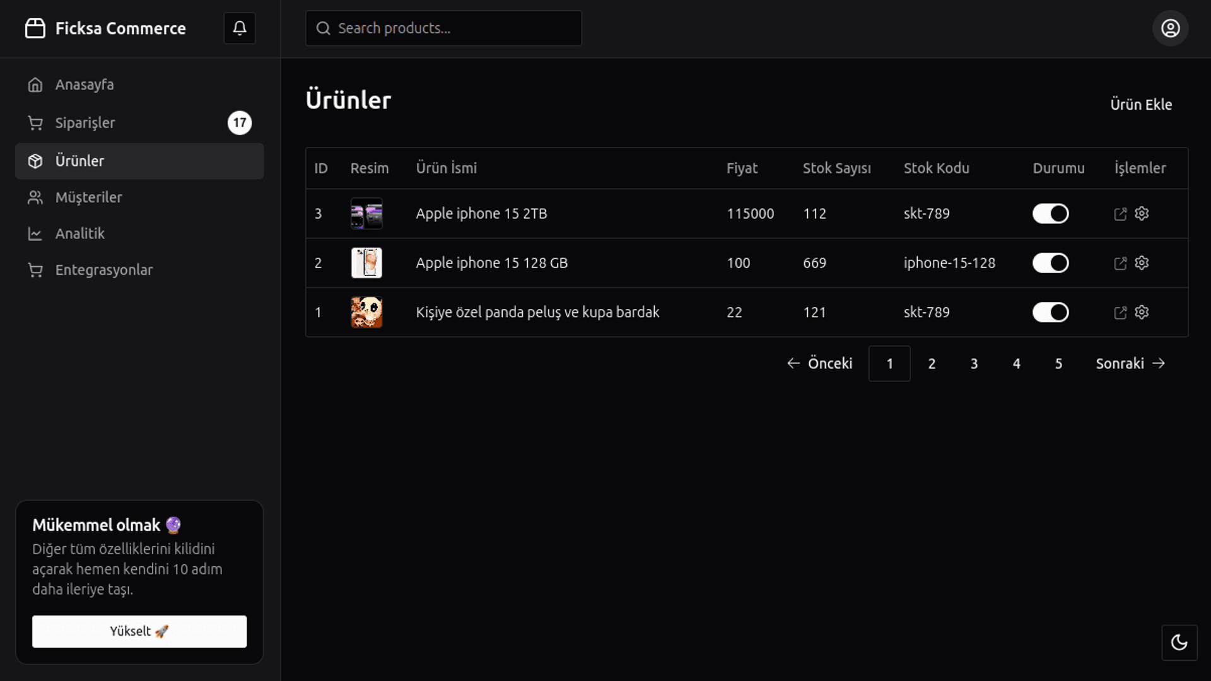
Task: Click the Ficksa Commerce logo icon
Action: 35,28
